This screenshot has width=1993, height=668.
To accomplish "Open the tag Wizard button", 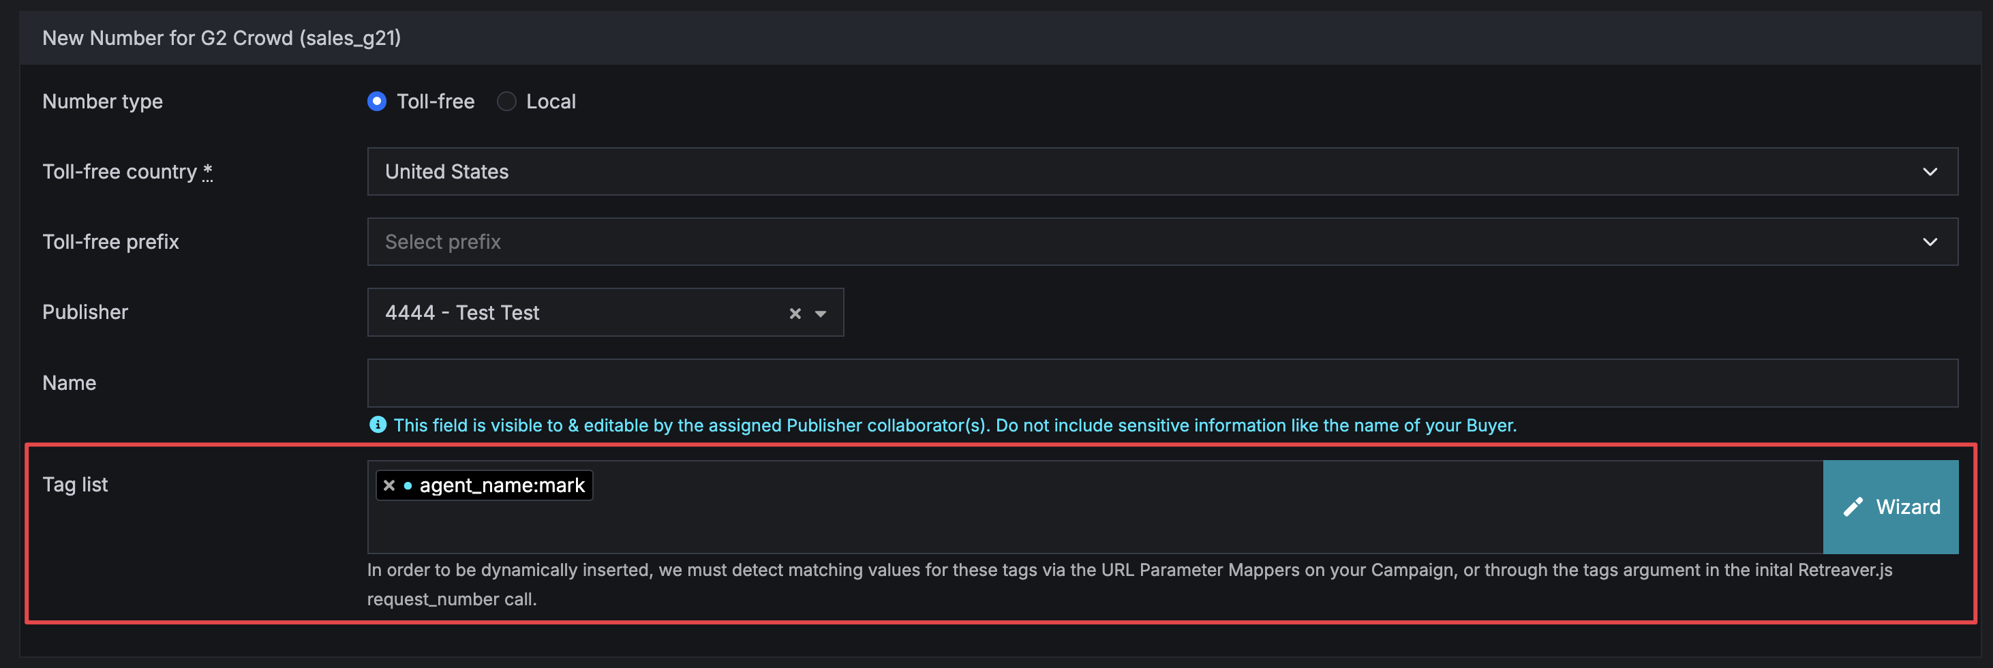I will point(1890,507).
